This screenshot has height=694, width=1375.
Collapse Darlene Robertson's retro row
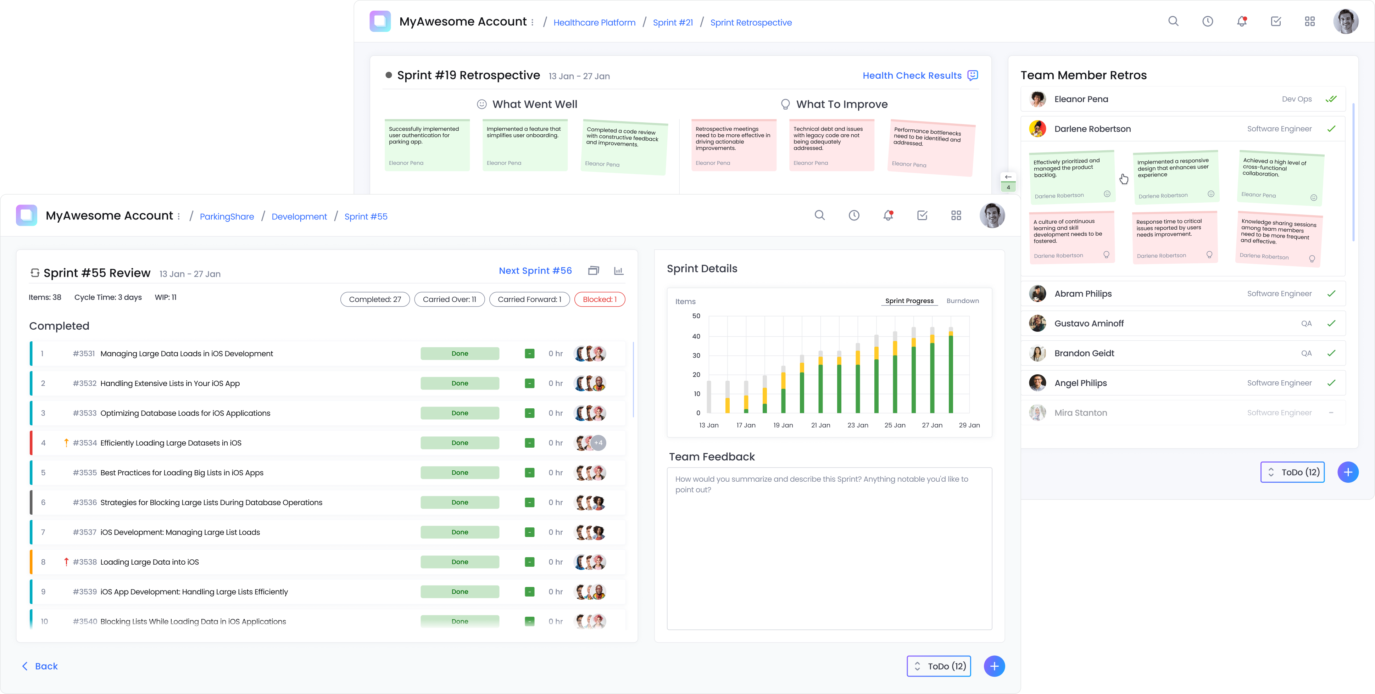pos(1183,129)
